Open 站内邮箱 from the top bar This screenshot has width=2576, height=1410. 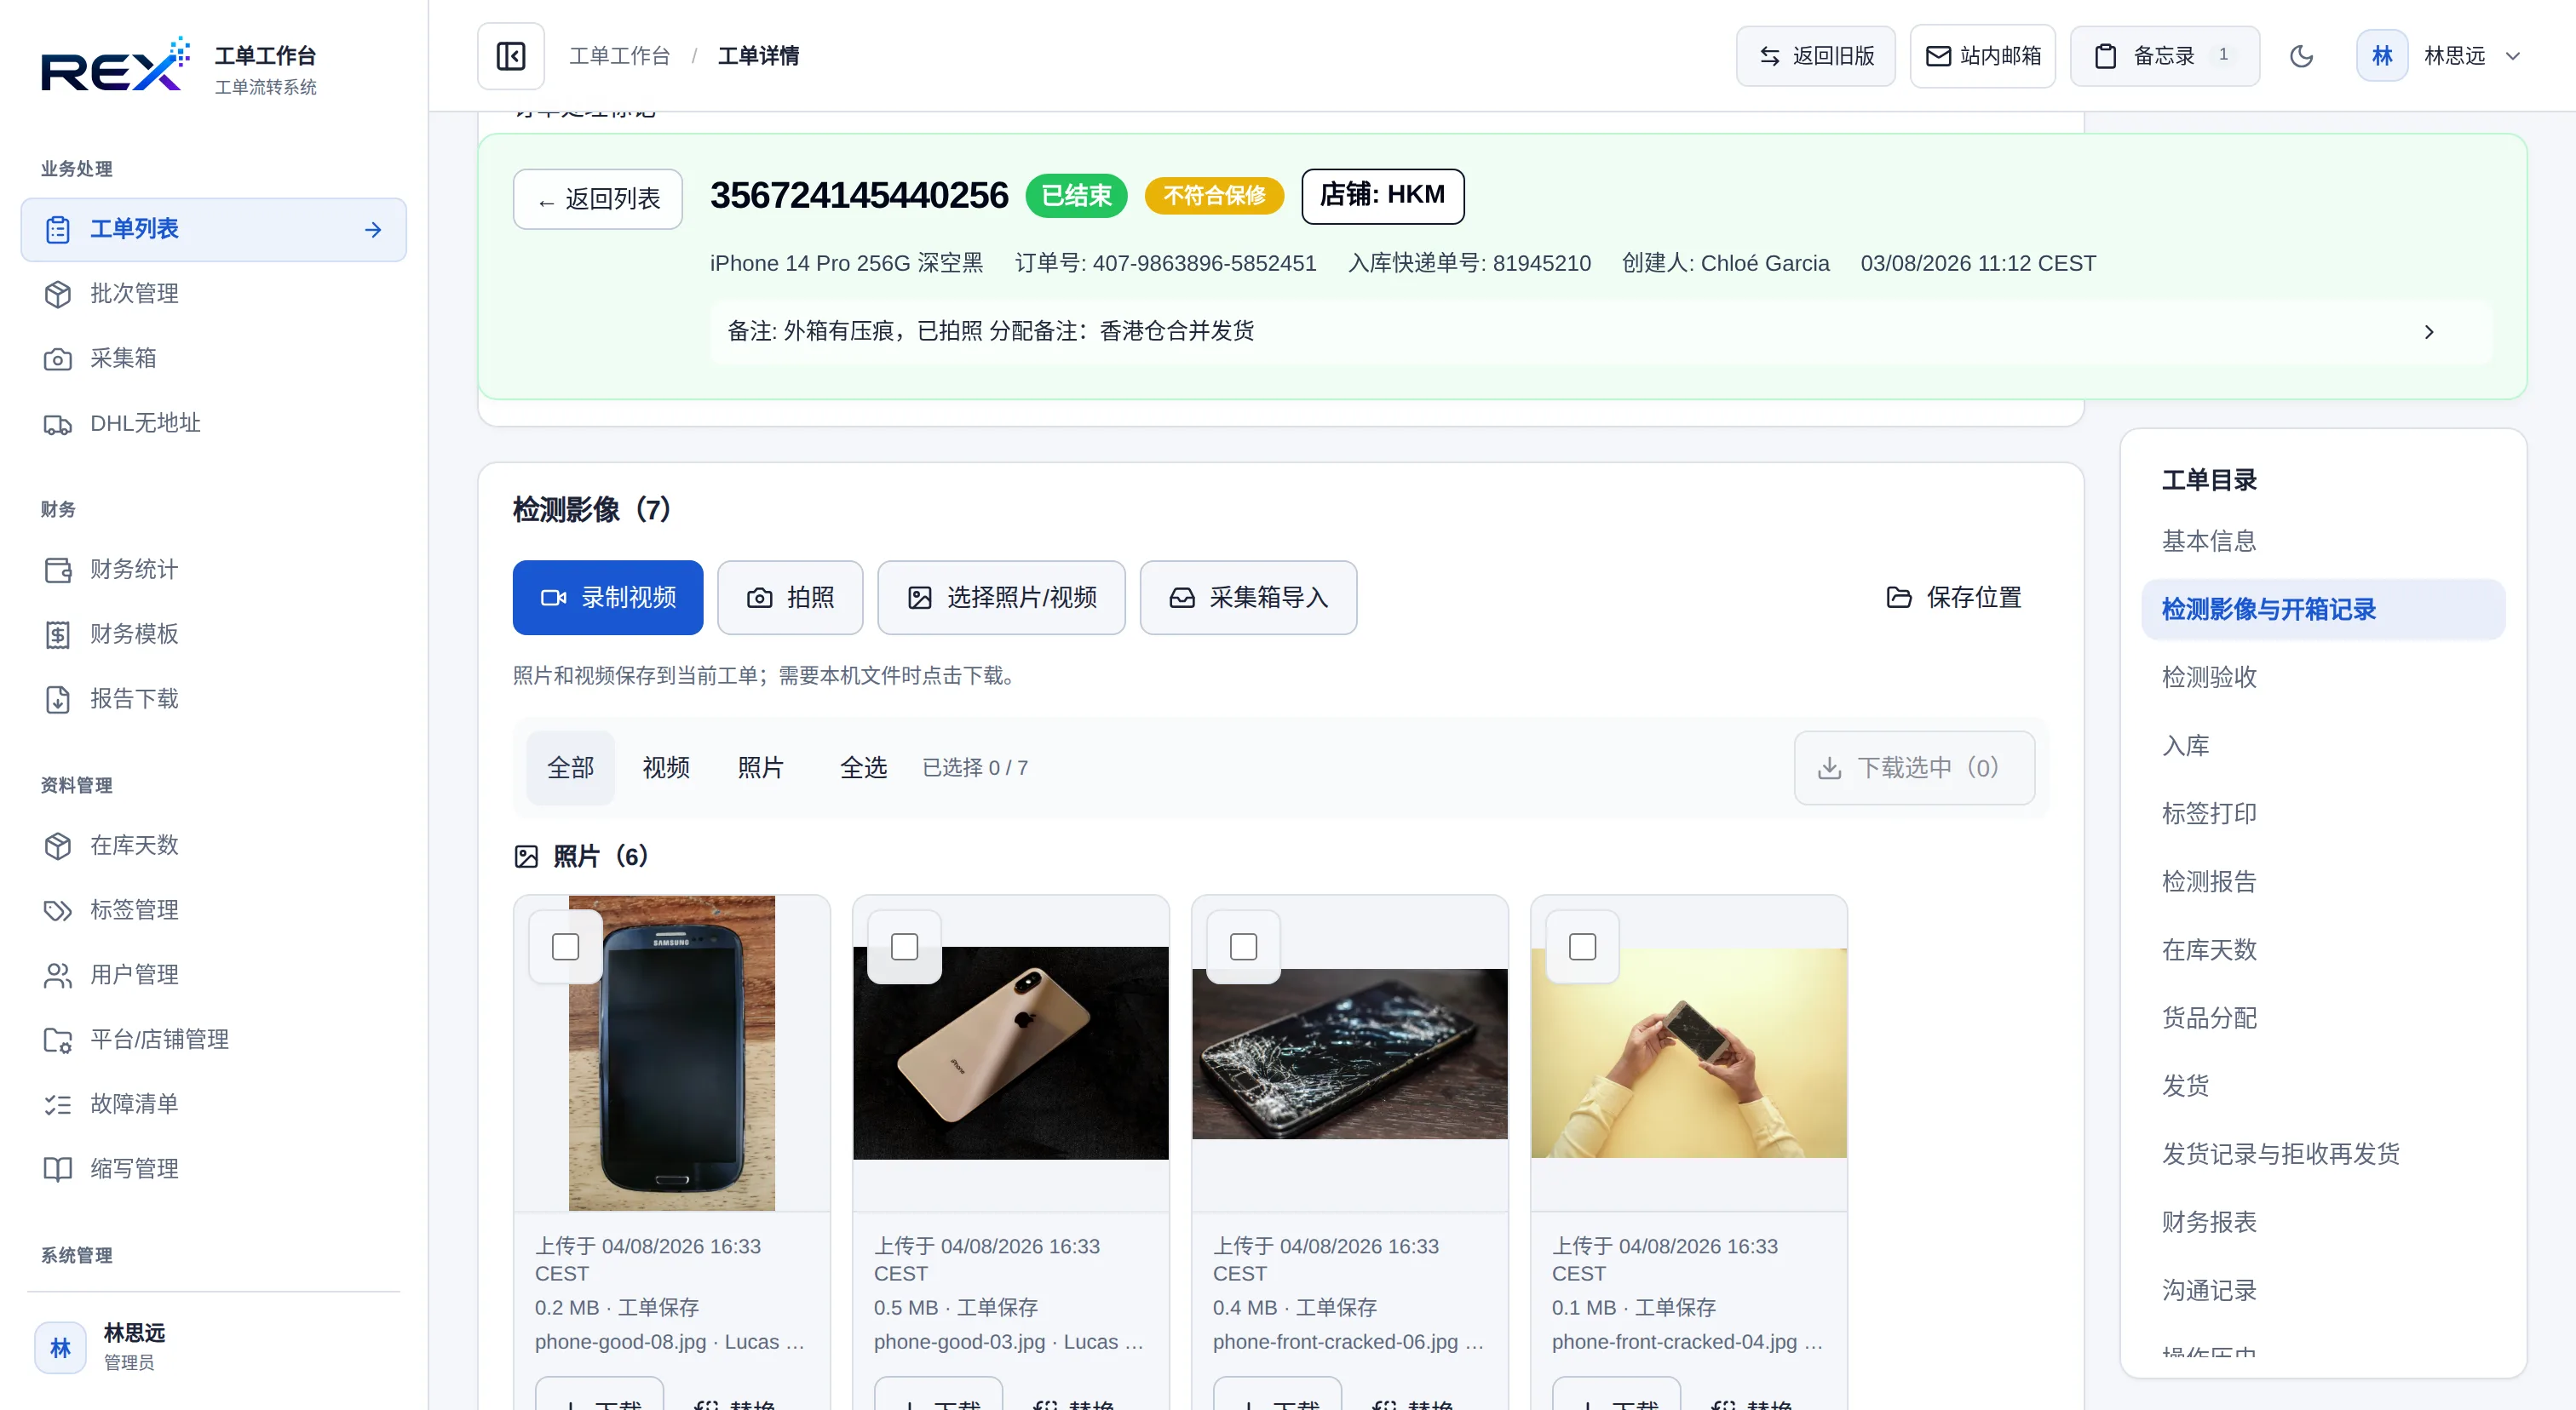point(1982,56)
